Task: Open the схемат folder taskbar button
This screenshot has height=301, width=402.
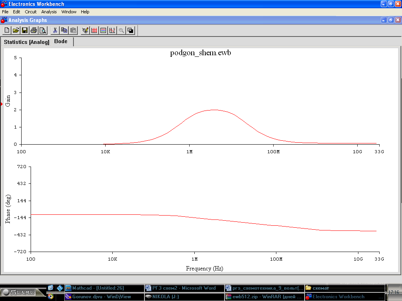Action: 345,288
